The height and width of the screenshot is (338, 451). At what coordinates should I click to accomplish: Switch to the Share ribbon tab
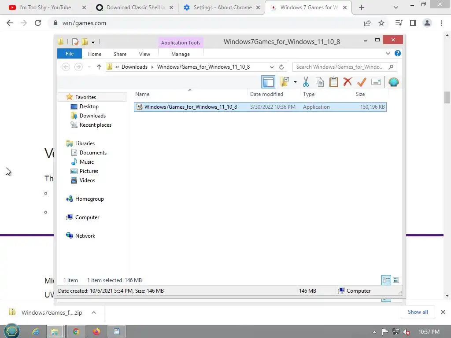point(120,54)
